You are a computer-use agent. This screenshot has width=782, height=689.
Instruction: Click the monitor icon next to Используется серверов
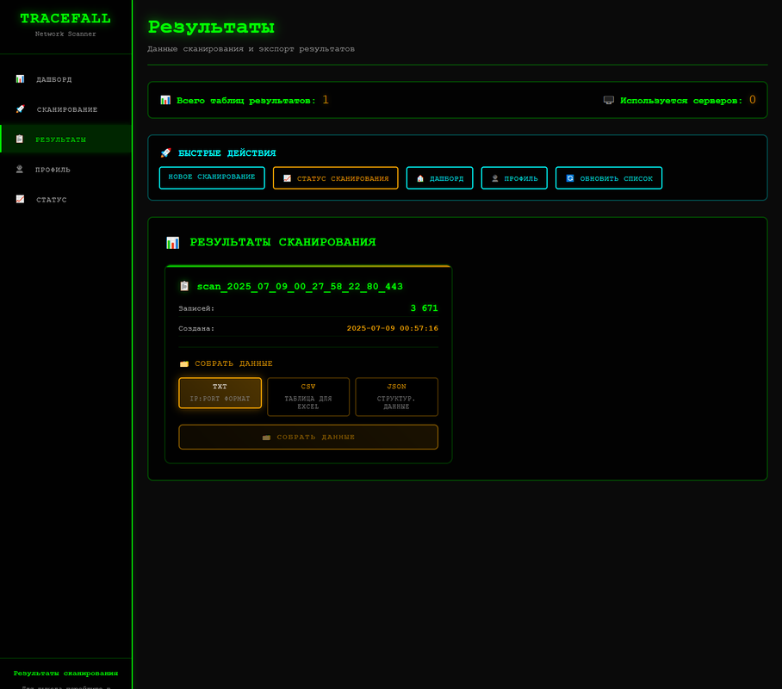coord(608,100)
